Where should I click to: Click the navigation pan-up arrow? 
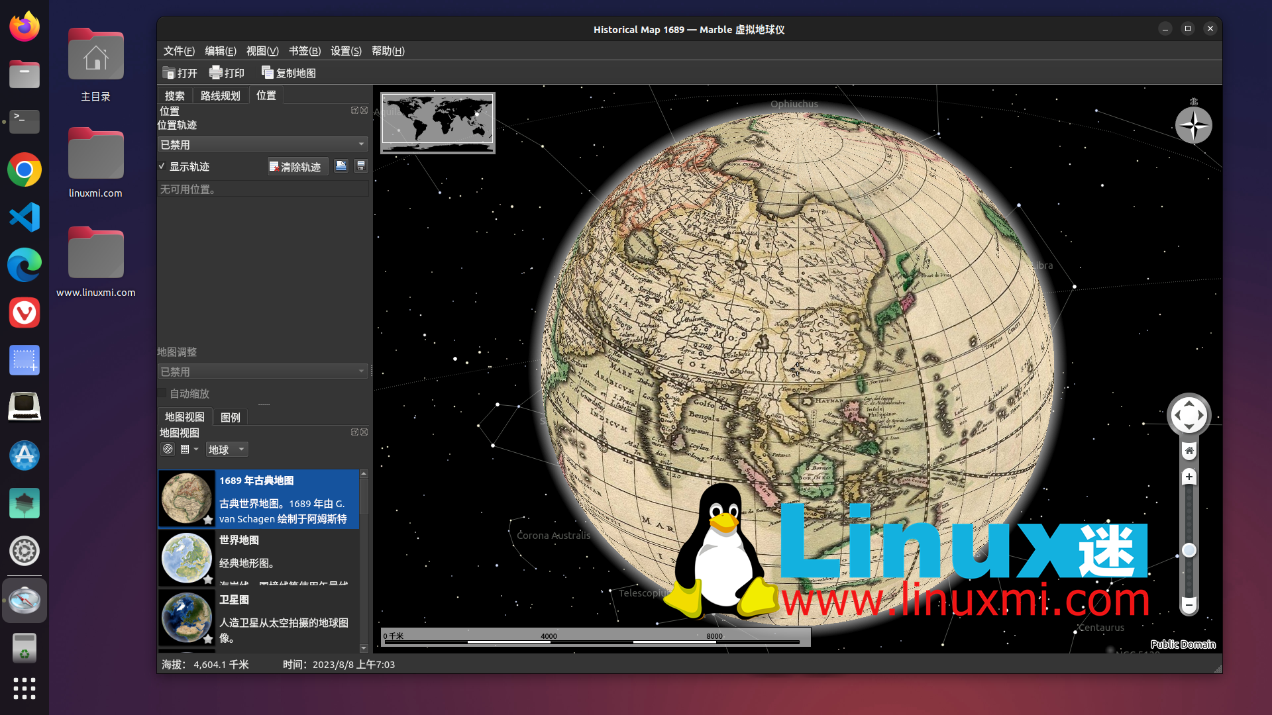(1189, 403)
